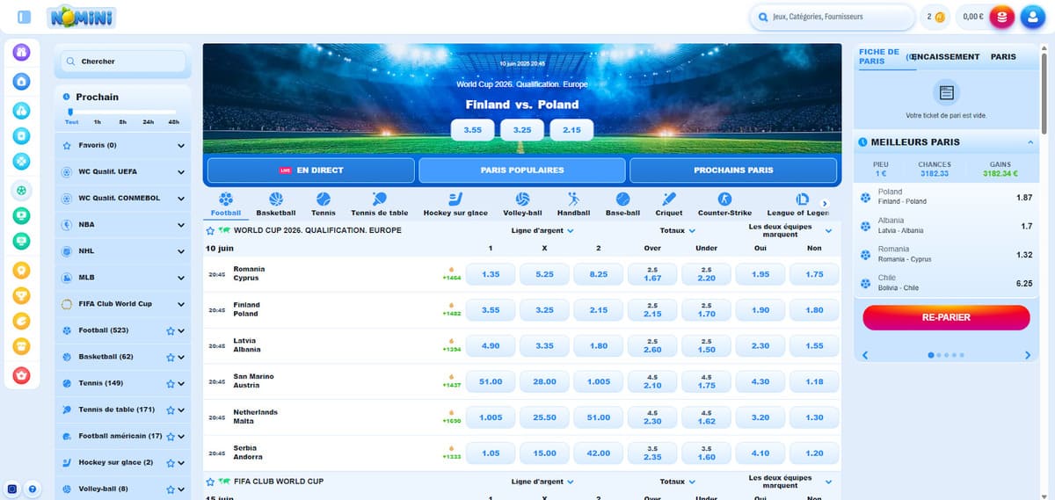Viewport: 1055px width, 500px height.
Task: Click the Jeux, Catégories, Fournisseurs search box
Action: [x=832, y=17]
